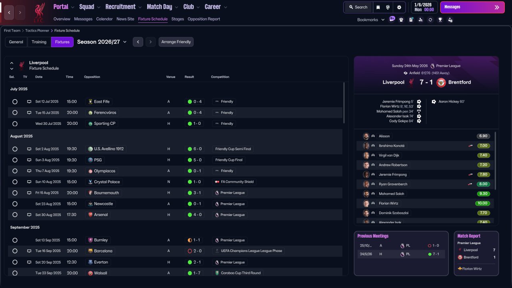Select the PSG fixture radio button
Screen dimensions: 512x288
pos(15,160)
